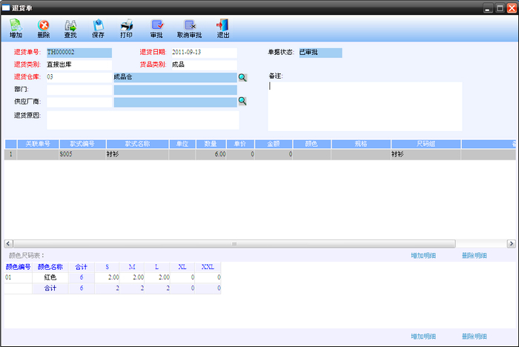Image resolution: width=519 pixels, height=347 pixels.
Task: Focus the 退货原因 text field
Action: [142, 120]
